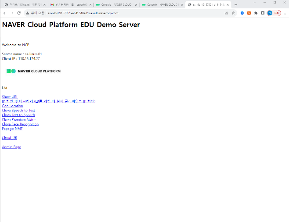Close the Gmail tab

[90, 5]
